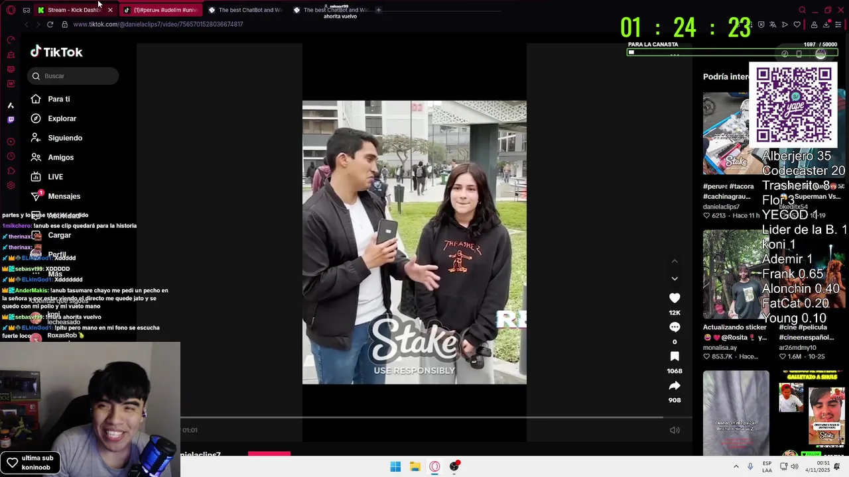The width and height of the screenshot is (849, 477).
Task: Open sidebar settings gear icon
Action: (11, 187)
